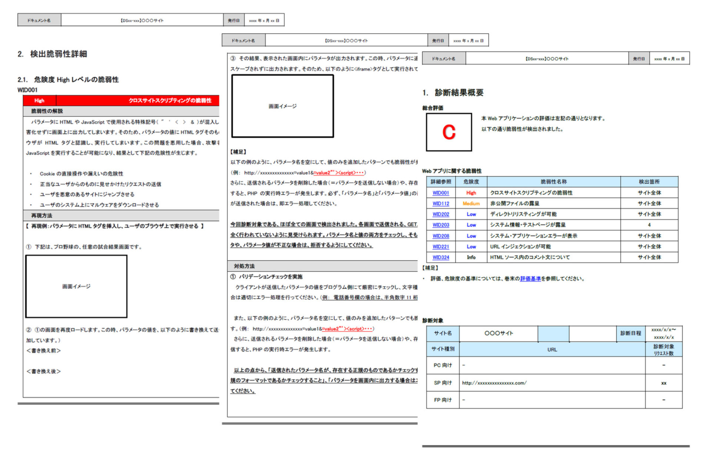711x460 pixels.
Task: Click the 詳細参照 column header
Action: pos(441,182)
